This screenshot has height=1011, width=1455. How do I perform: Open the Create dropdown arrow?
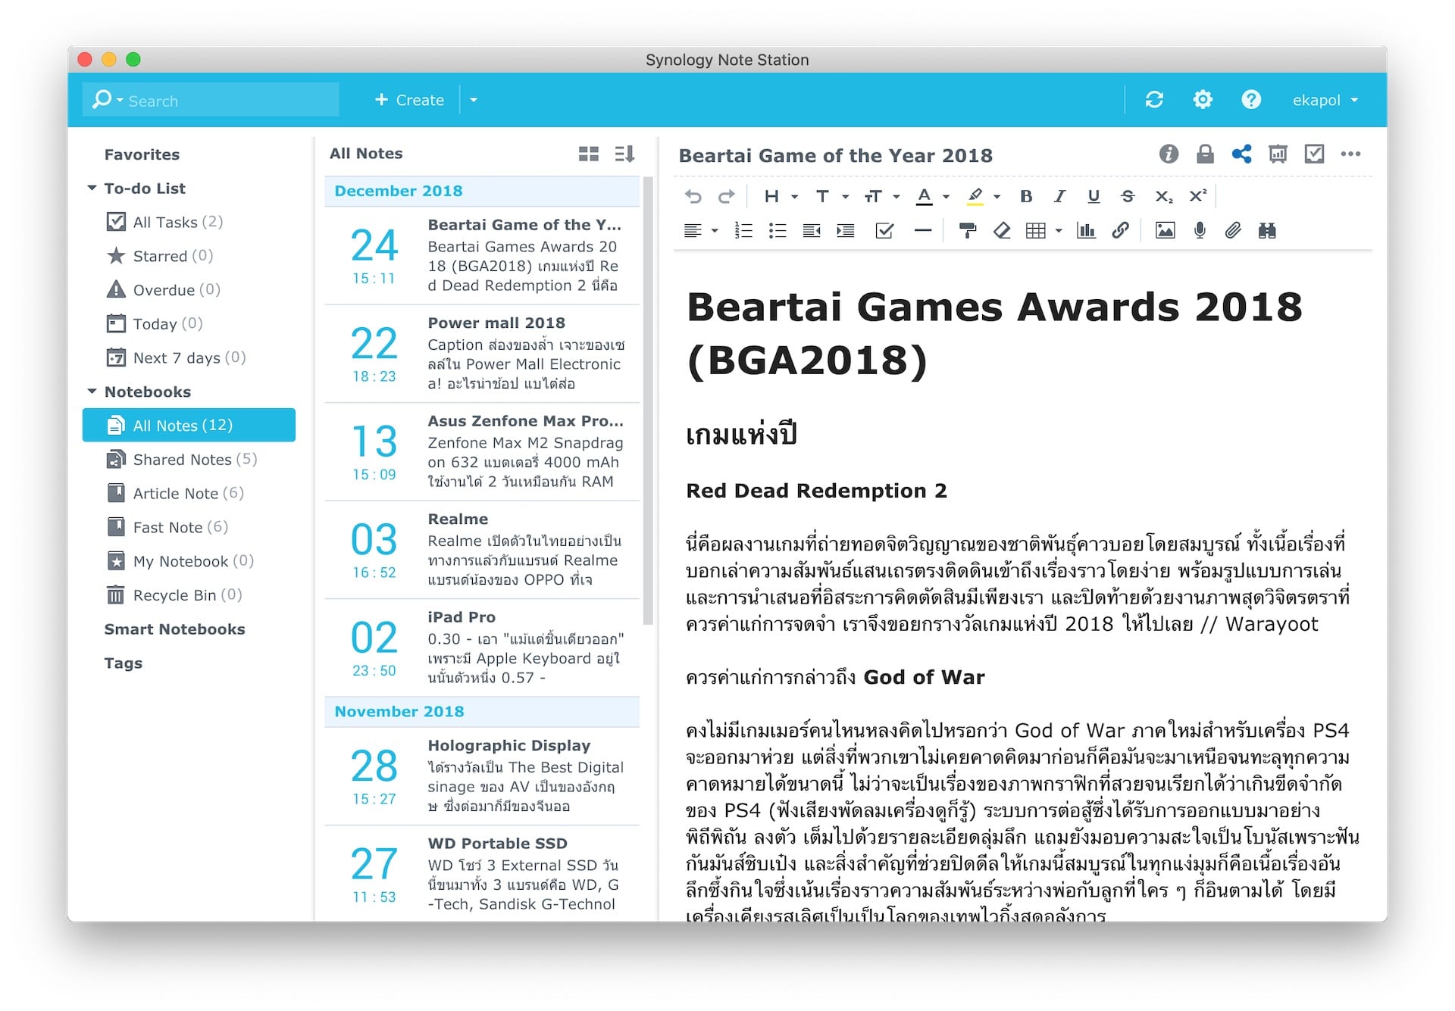(474, 100)
